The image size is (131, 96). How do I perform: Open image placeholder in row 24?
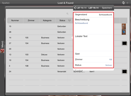coord(124,72)
